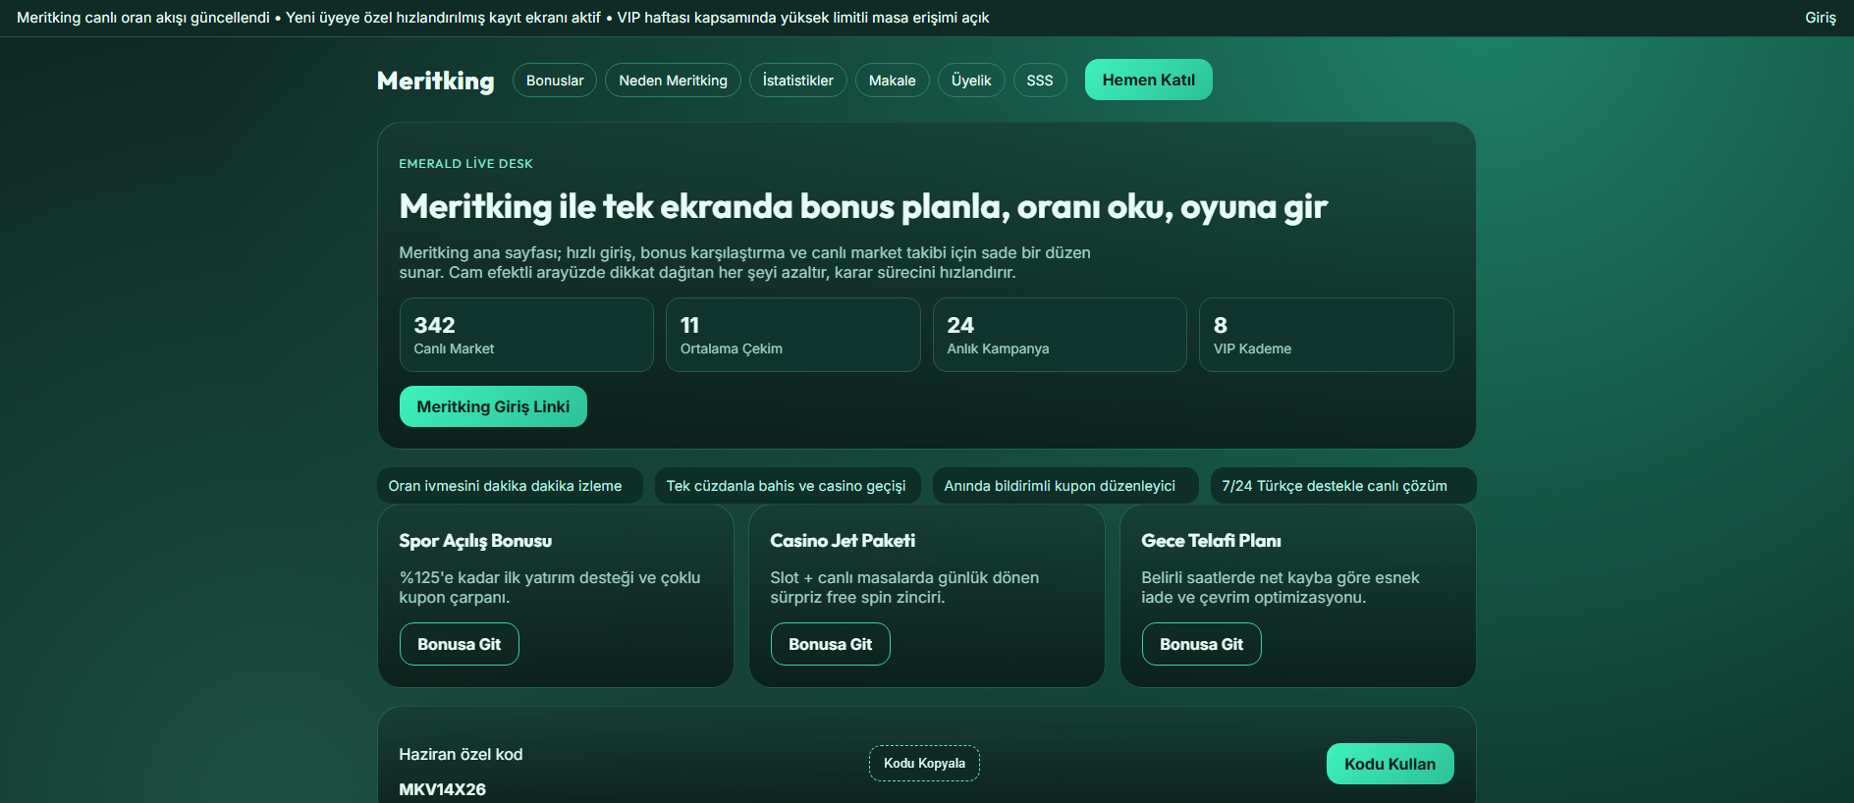Click the ticker text 'Yeni üyeye özel hızlandırılmış kayıt ekranı aktif'
Screen dimensions: 1854x803
pos(443,18)
